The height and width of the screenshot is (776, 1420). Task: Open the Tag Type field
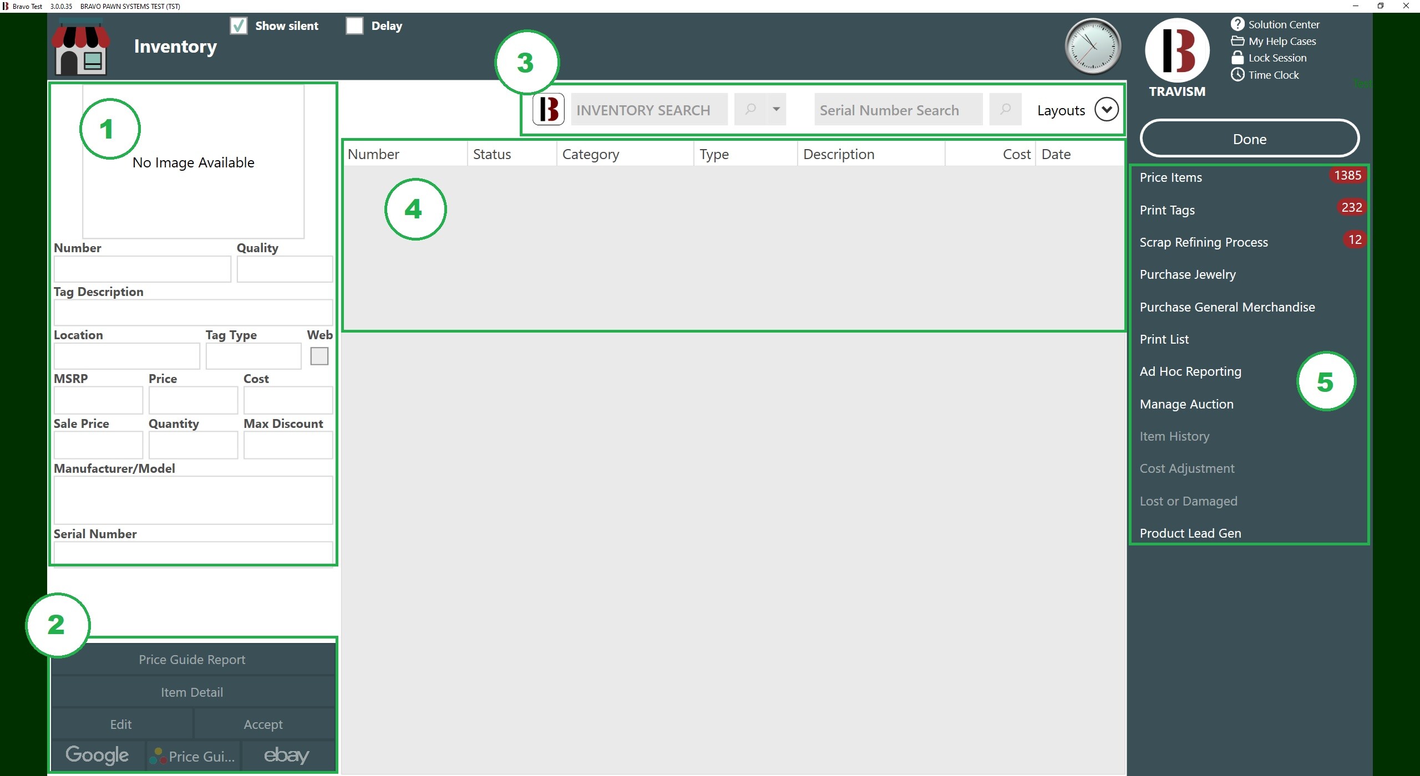click(x=253, y=356)
